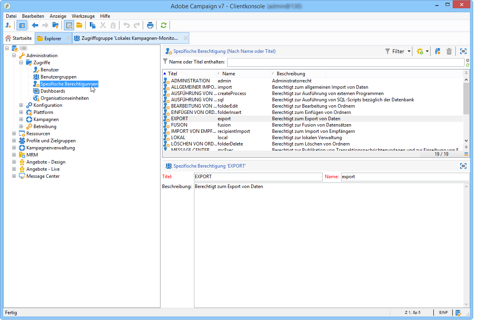Clear the filter with the grey X icon

coord(468,60)
